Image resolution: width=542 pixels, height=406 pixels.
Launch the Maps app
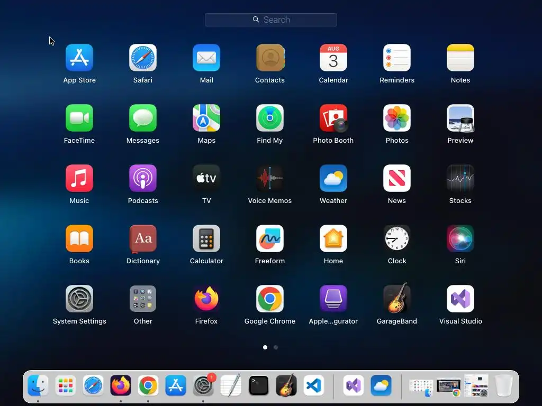coord(206,118)
